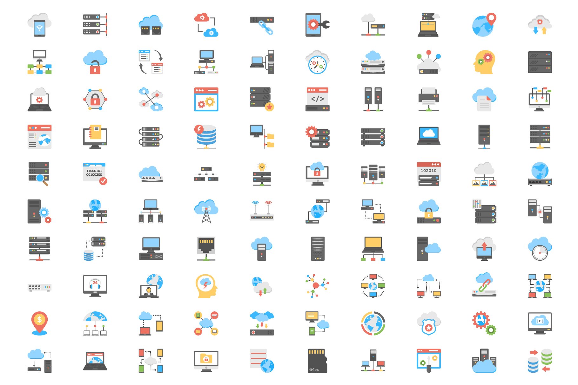Select the code window icon showing </>
The width and height of the screenshot is (578, 385).
coord(317,99)
